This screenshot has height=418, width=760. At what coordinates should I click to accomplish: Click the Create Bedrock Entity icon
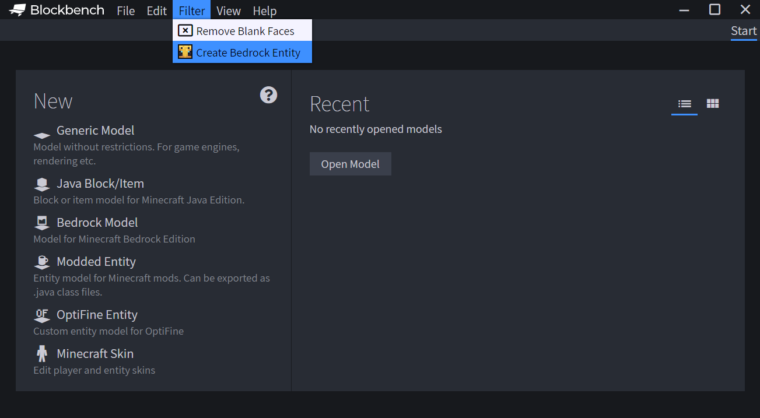pos(185,52)
